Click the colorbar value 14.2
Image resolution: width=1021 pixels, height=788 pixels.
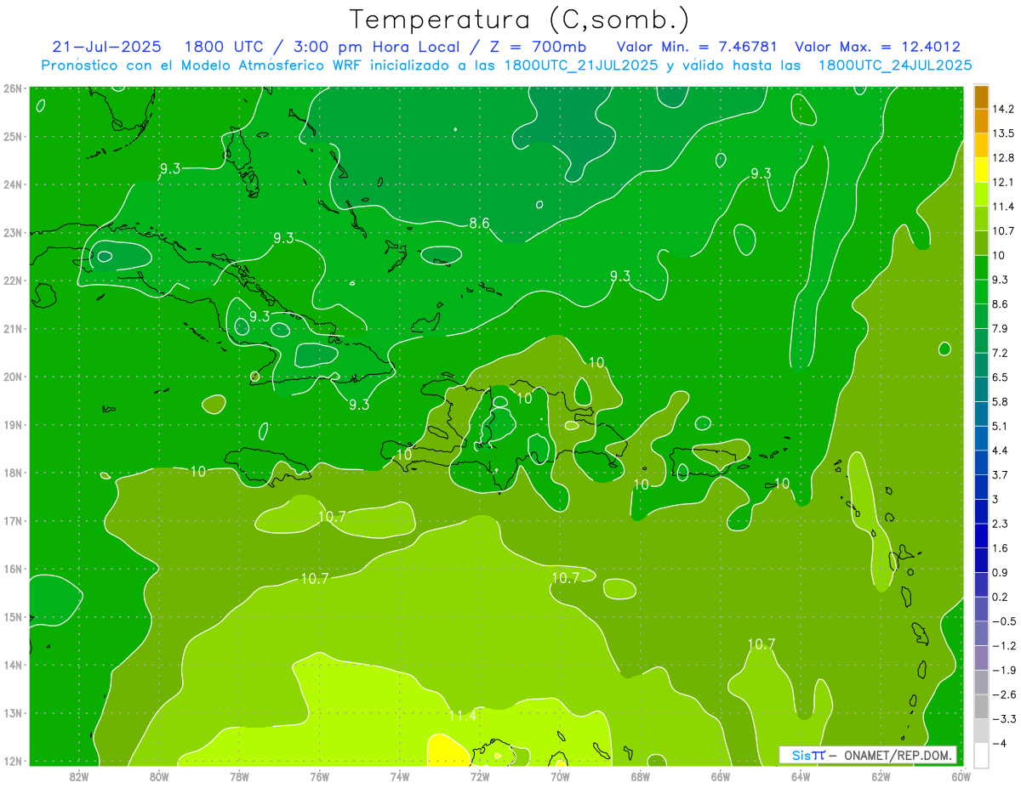(1003, 109)
